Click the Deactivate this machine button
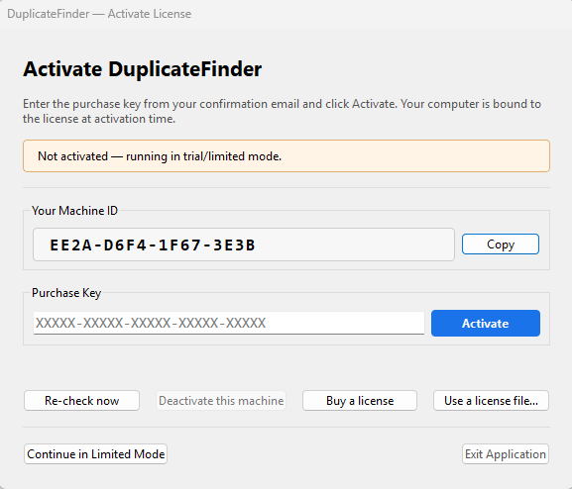Image resolution: width=572 pixels, height=489 pixels. click(221, 401)
